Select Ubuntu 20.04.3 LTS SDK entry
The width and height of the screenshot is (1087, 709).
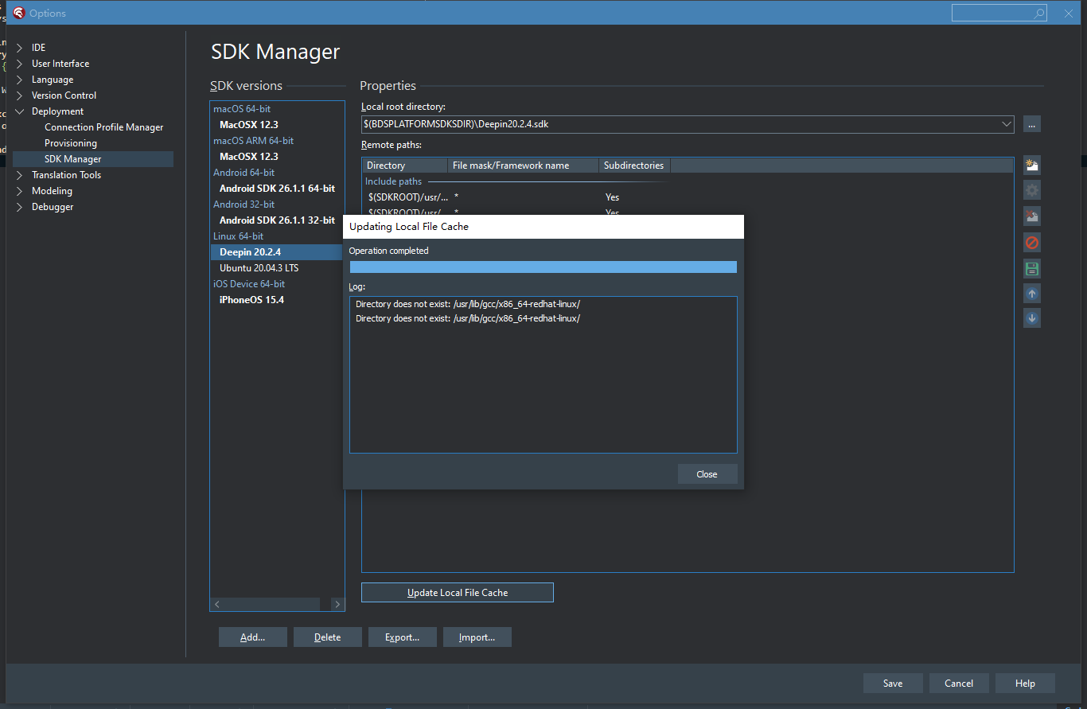point(259,268)
